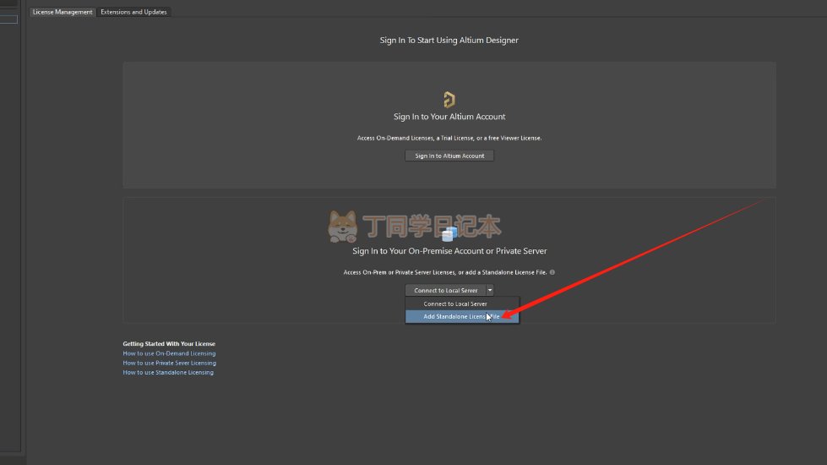This screenshot has height=465, width=827.
Task: Open the Extensions and Updates tab
Action: point(133,12)
